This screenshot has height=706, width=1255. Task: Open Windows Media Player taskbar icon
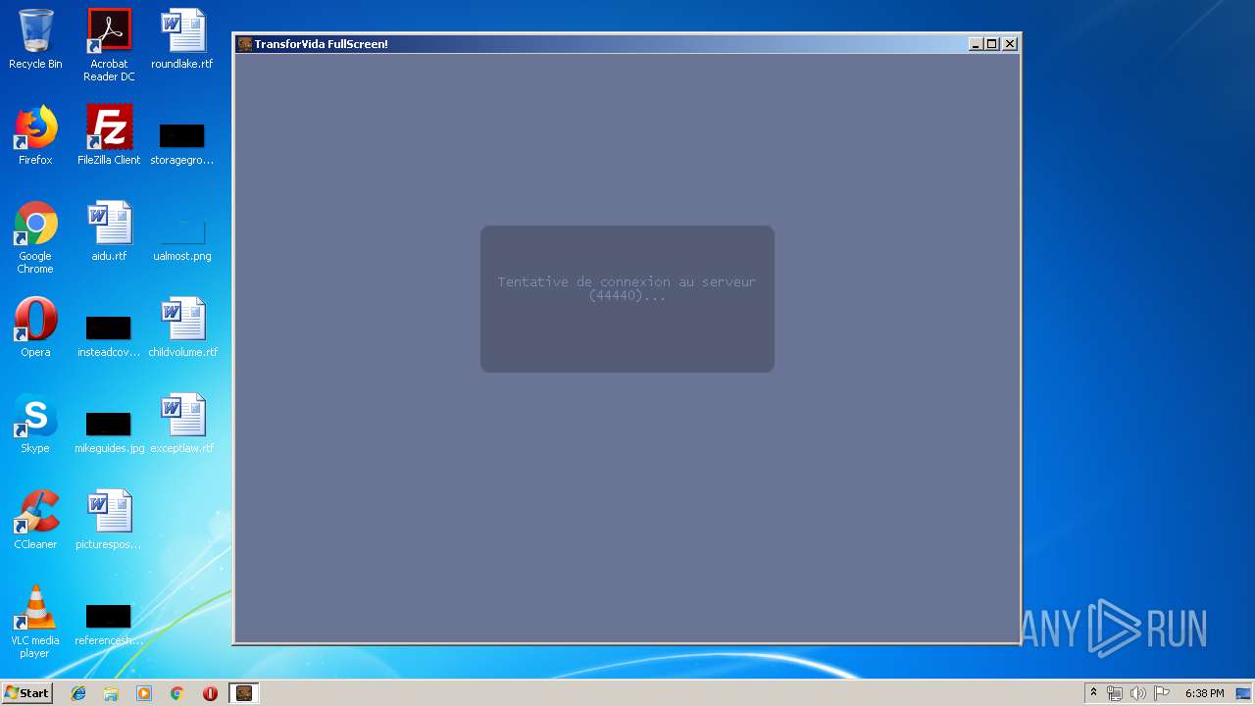point(144,693)
